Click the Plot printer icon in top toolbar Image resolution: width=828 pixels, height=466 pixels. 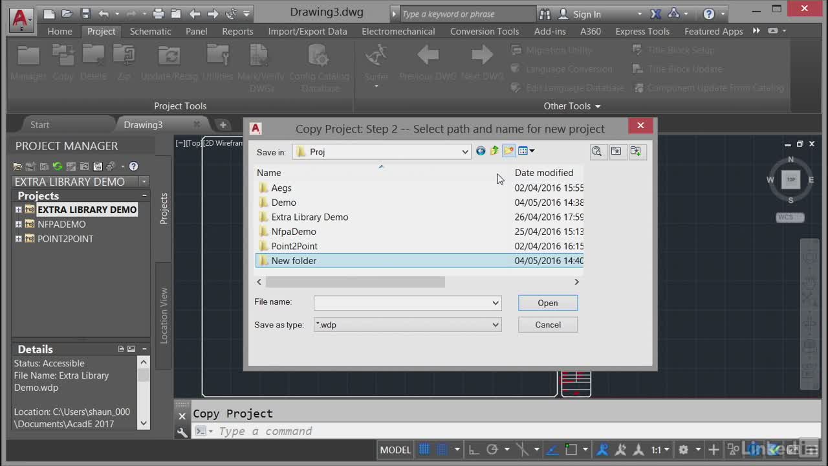[158, 14]
